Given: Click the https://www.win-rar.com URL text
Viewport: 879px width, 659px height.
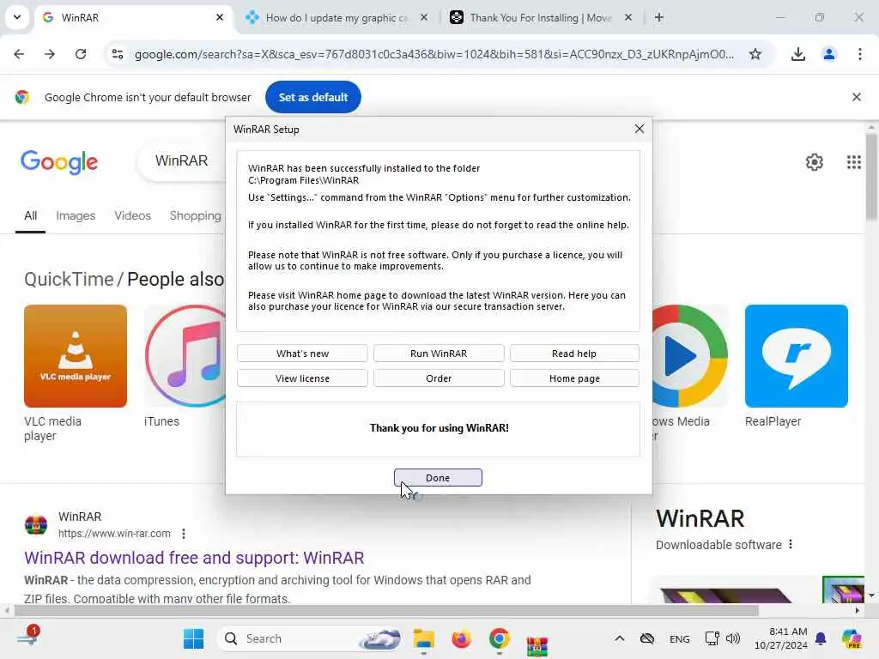Looking at the screenshot, I should click(x=114, y=534).
